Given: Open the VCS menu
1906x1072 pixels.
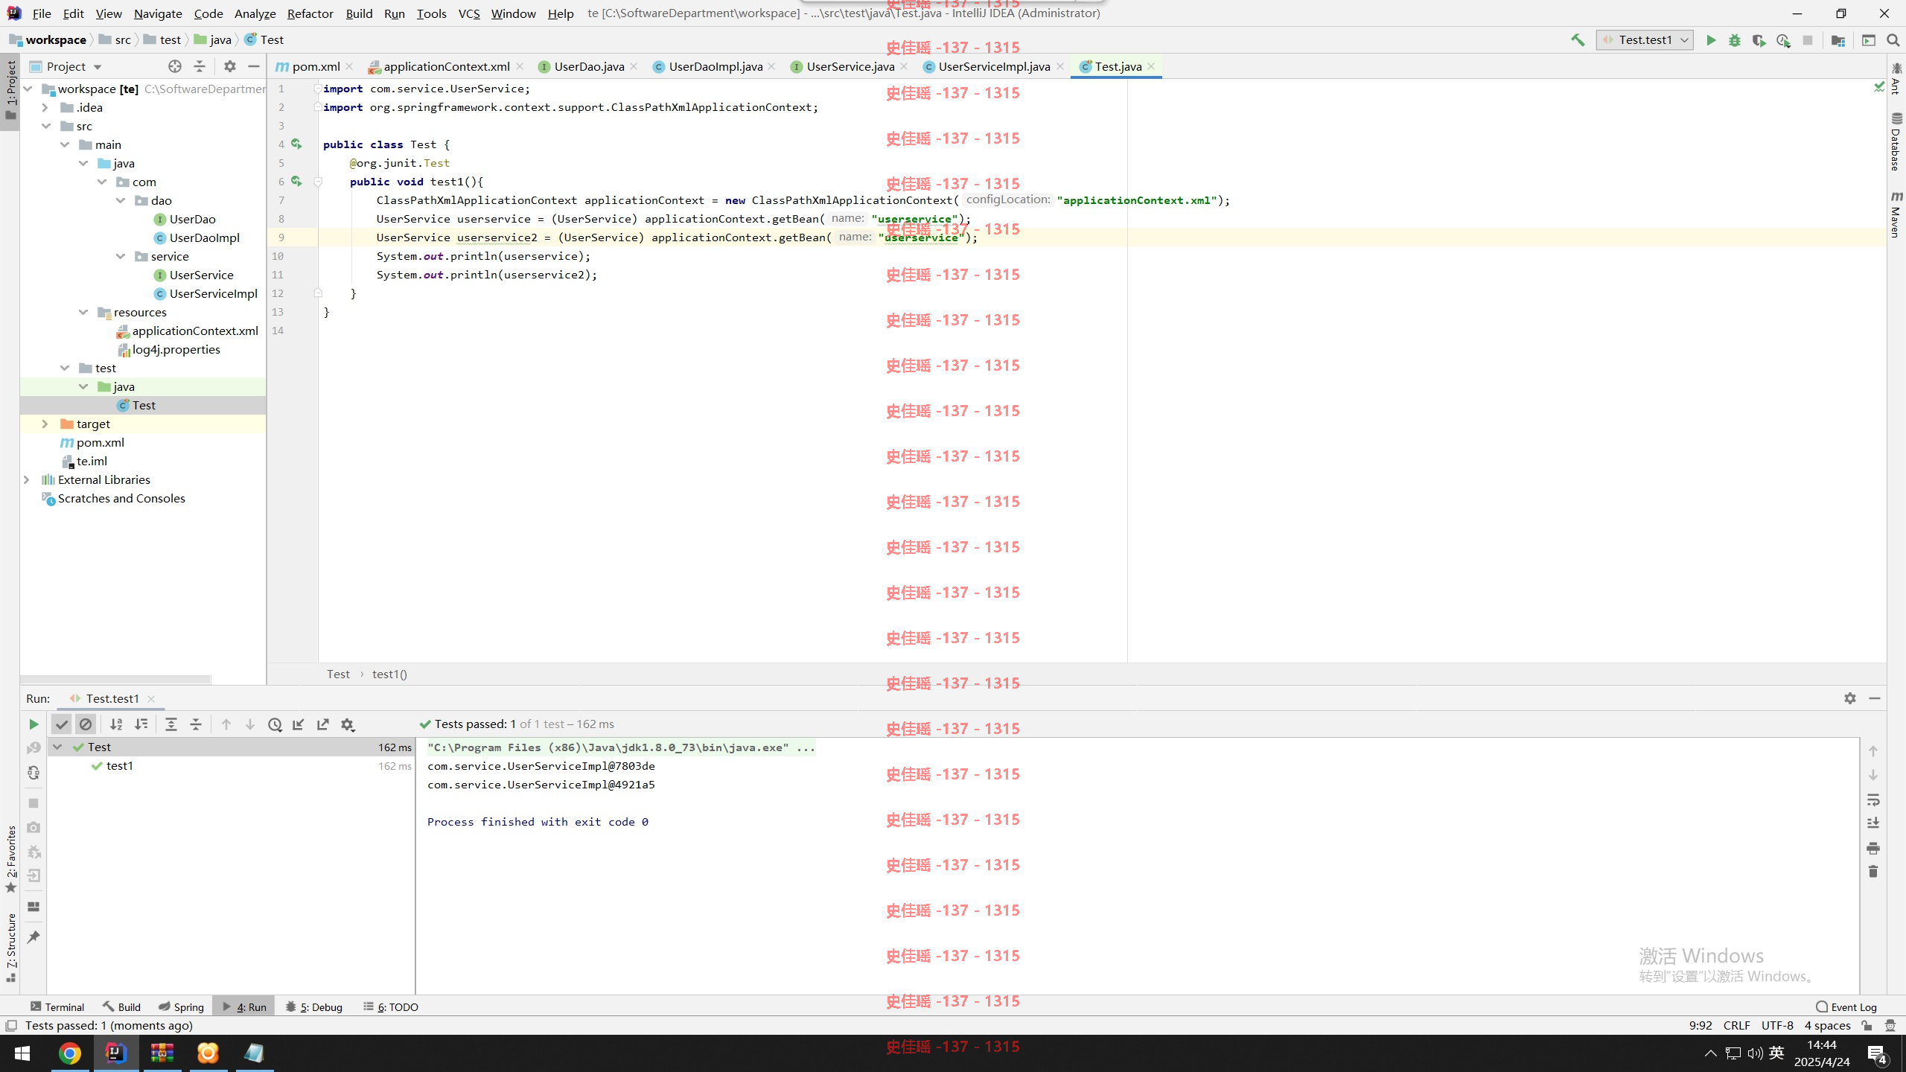Looking at the screenshot, I should point(468,13).
